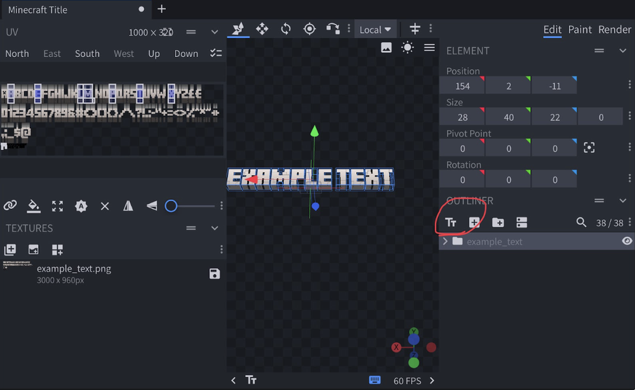Clear the UV face with X icon
Screen dimensions: 635x390
pyautogui.click(x=105, y=206)
